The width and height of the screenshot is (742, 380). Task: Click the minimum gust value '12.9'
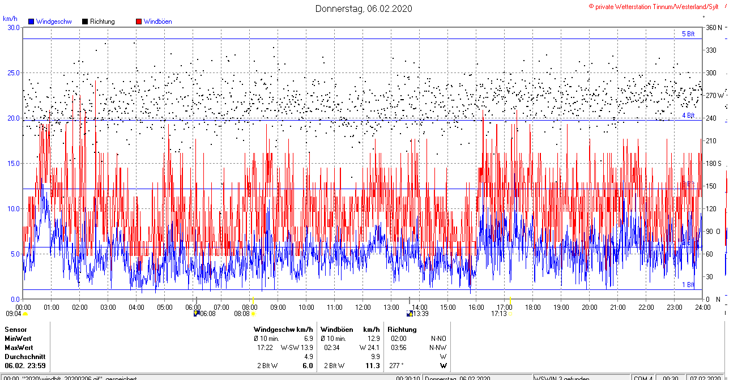[x=373, y=338]
